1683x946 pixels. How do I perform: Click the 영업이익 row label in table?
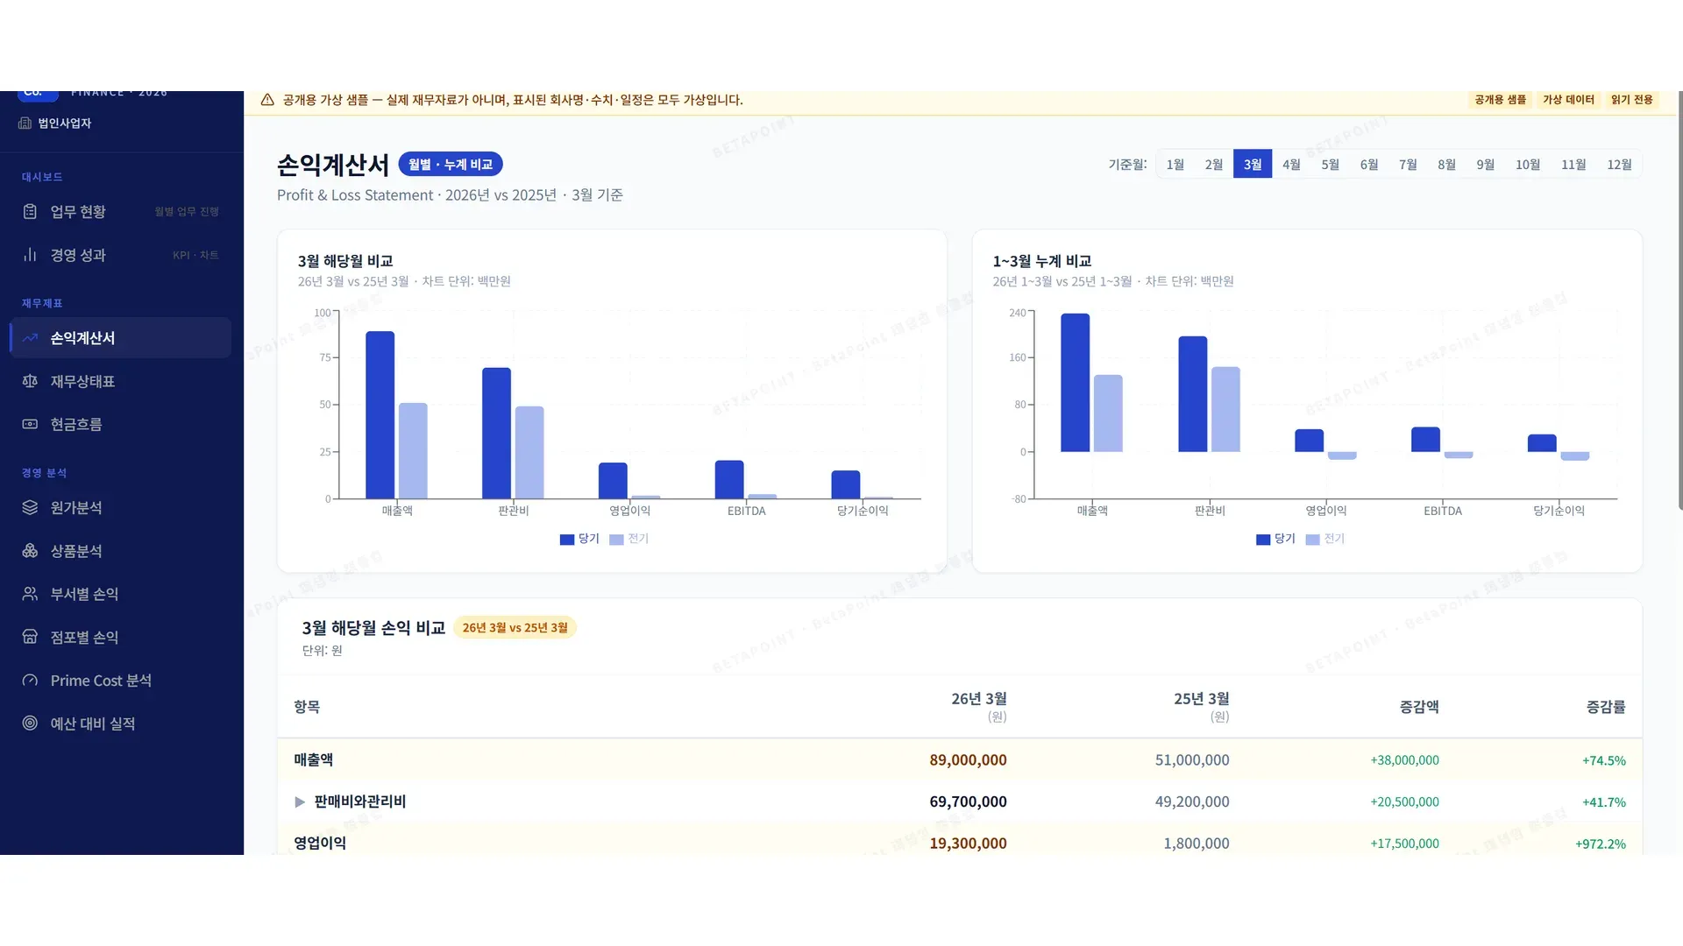coord(320,844)
